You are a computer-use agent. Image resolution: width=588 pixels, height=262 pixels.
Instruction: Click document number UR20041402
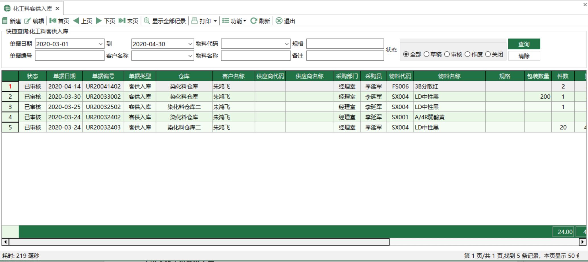tap(103, 86)
